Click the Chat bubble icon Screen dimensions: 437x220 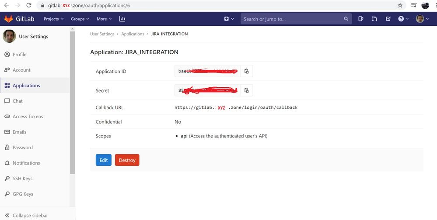point(7,101)
